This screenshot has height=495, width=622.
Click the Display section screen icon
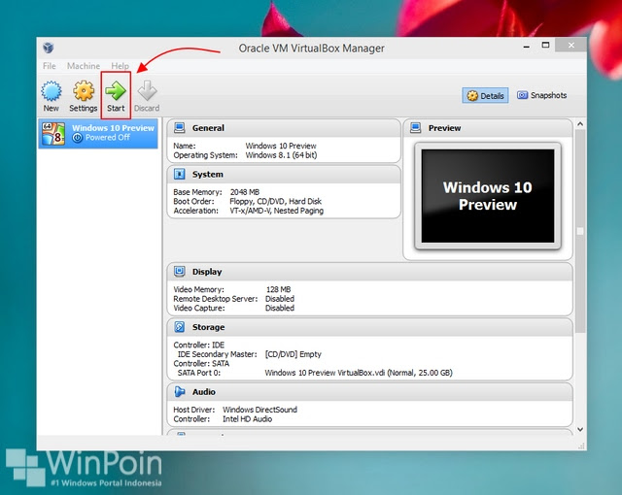[179, 271]
